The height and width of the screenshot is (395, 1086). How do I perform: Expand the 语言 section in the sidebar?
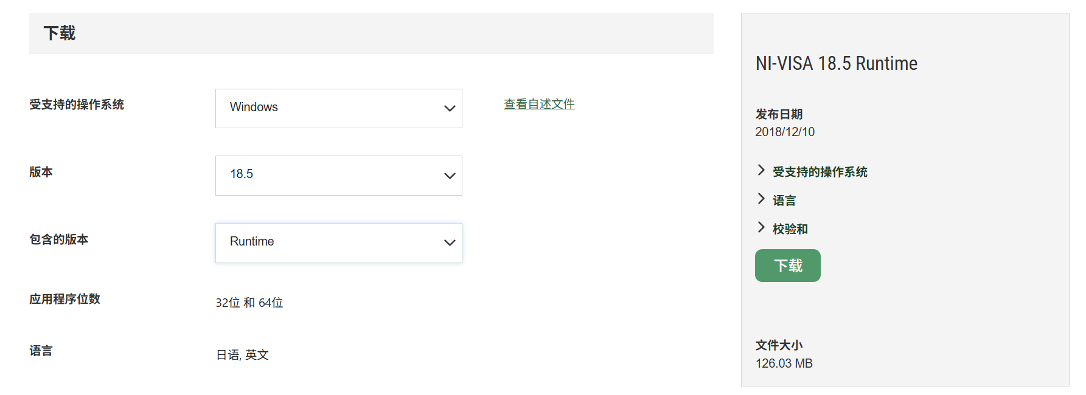click(x=784, y=201)
